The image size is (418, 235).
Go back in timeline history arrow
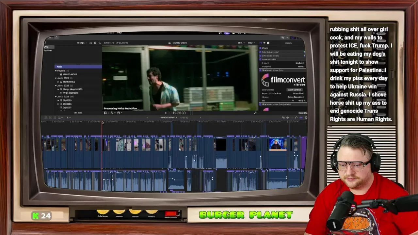[x=147, y=117]
